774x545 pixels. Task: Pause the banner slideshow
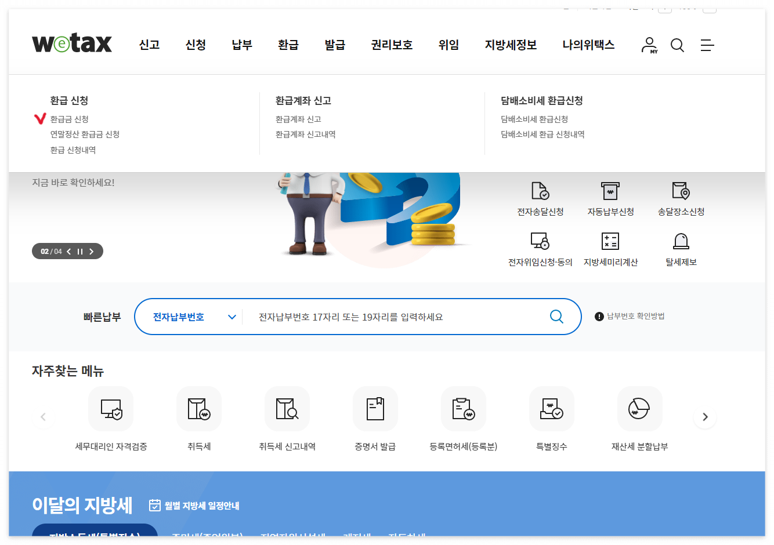click(x=79, y=251)
